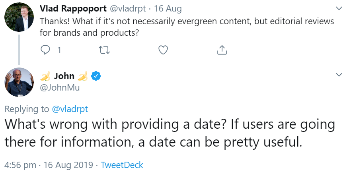Expand John's tweet options chevron
The width and height of the screenshot is (349, 174).
[339, 74]
